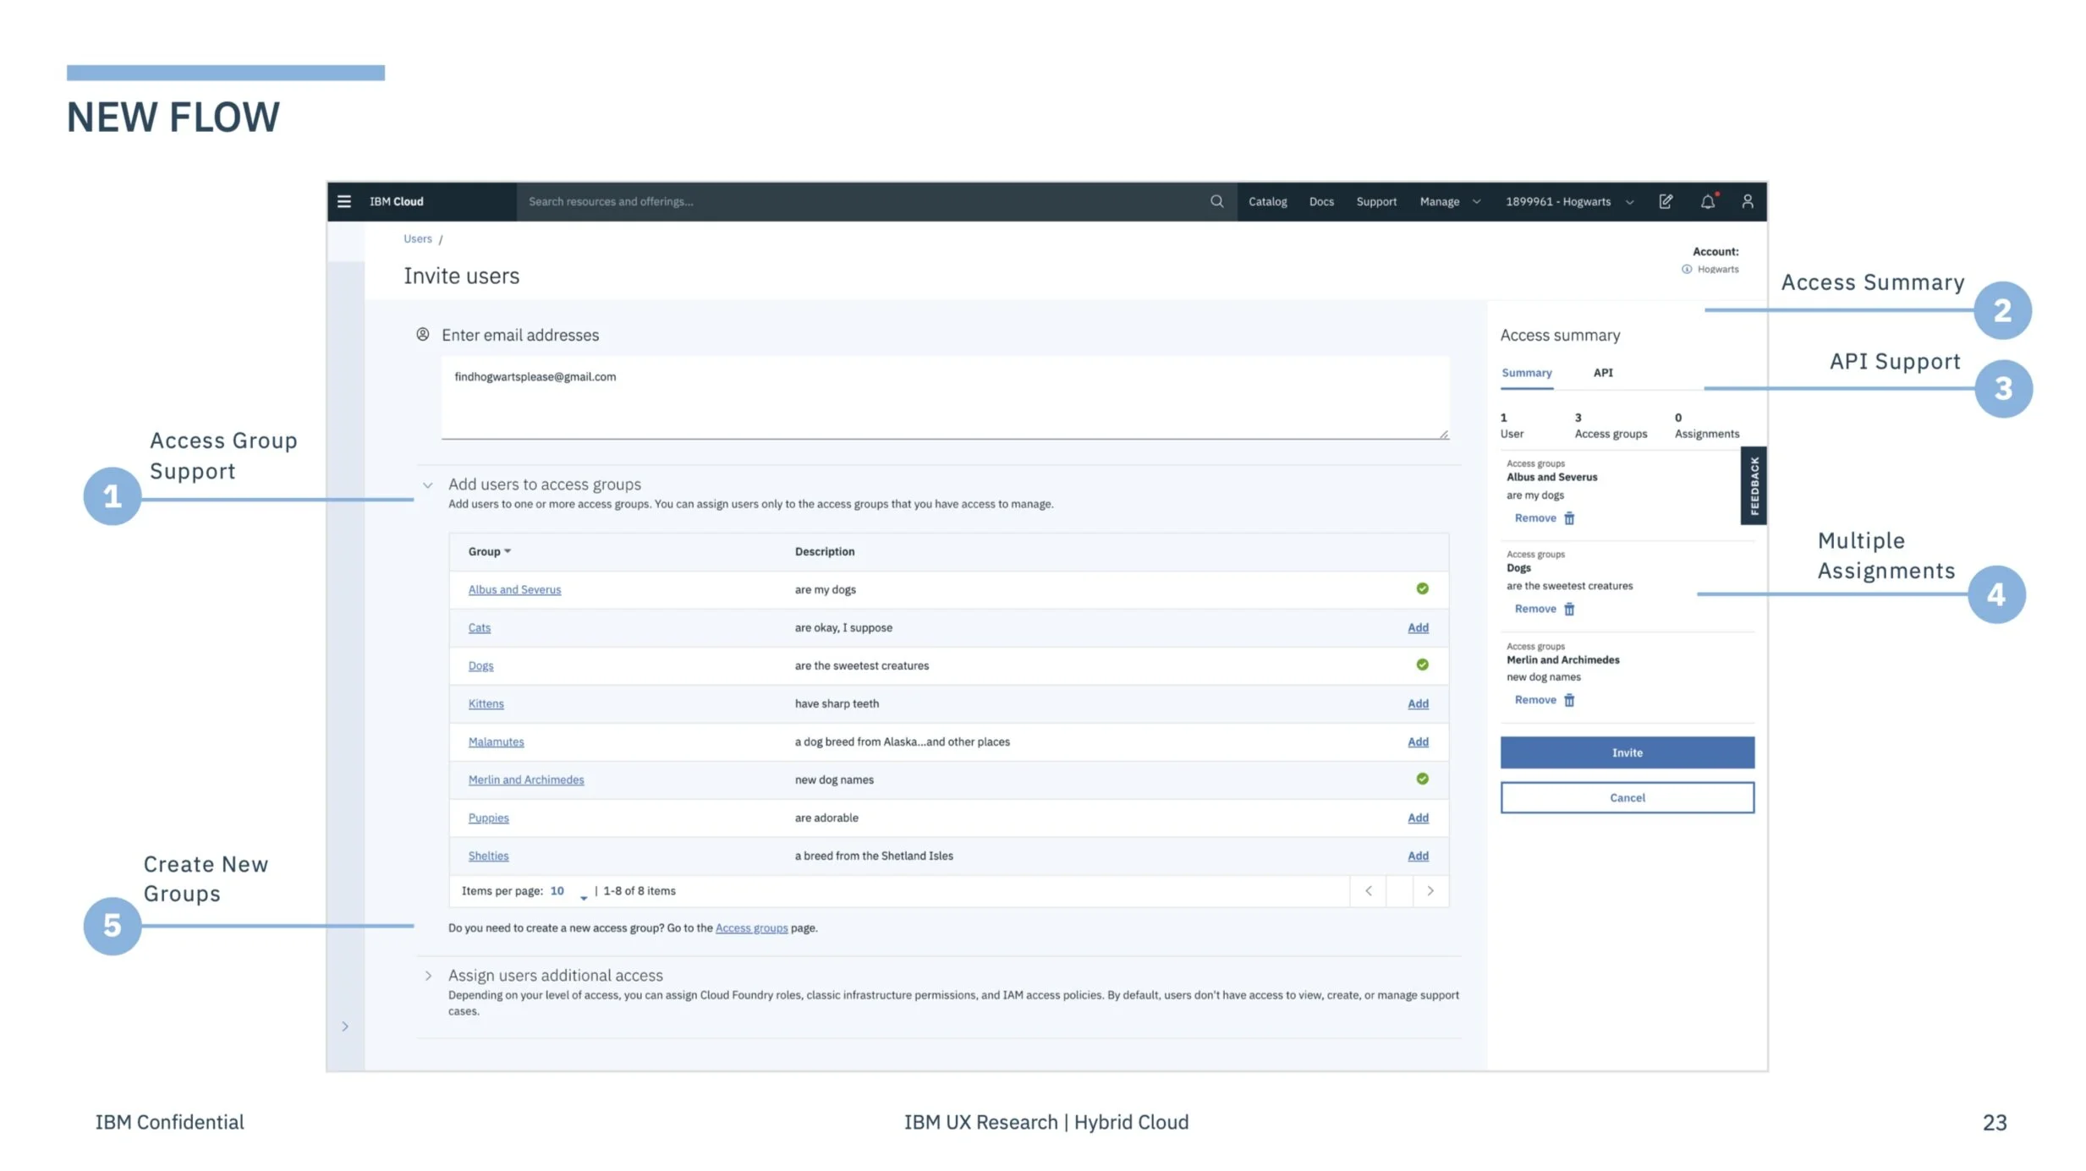
Task: Click the email addresses text field
Action: (944, 397)
